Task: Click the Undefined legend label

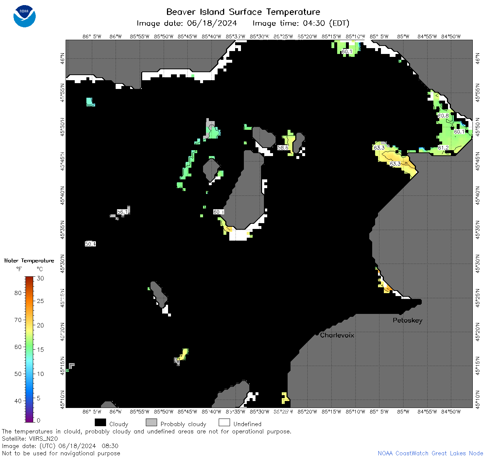Action: tap(248, 424)
